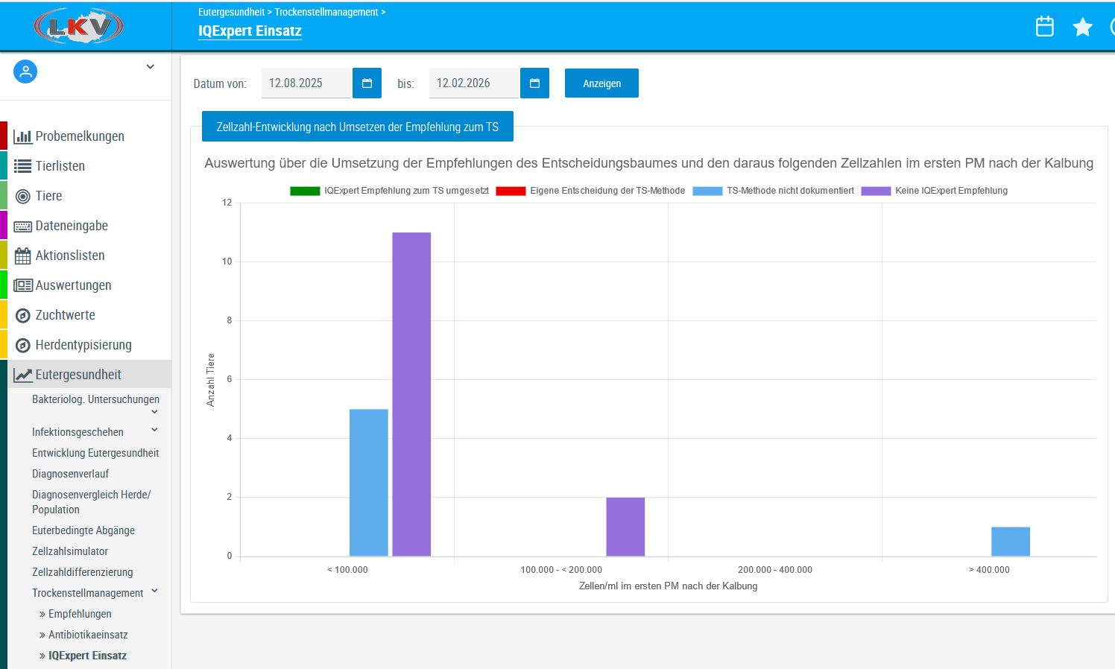Click the user profile avatar icon
Viewport: 1115px width, 669px height.
[x=25, y=72]
